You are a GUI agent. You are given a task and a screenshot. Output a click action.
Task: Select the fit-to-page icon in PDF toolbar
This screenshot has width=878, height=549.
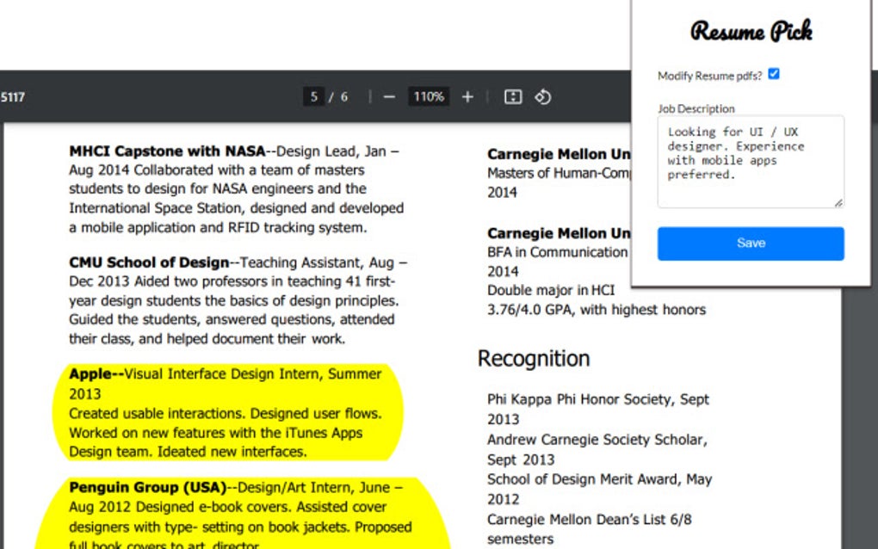512,96
